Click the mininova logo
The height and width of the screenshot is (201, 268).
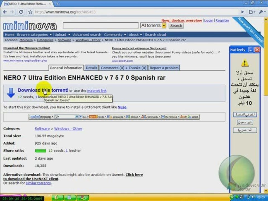click(30, 26)
